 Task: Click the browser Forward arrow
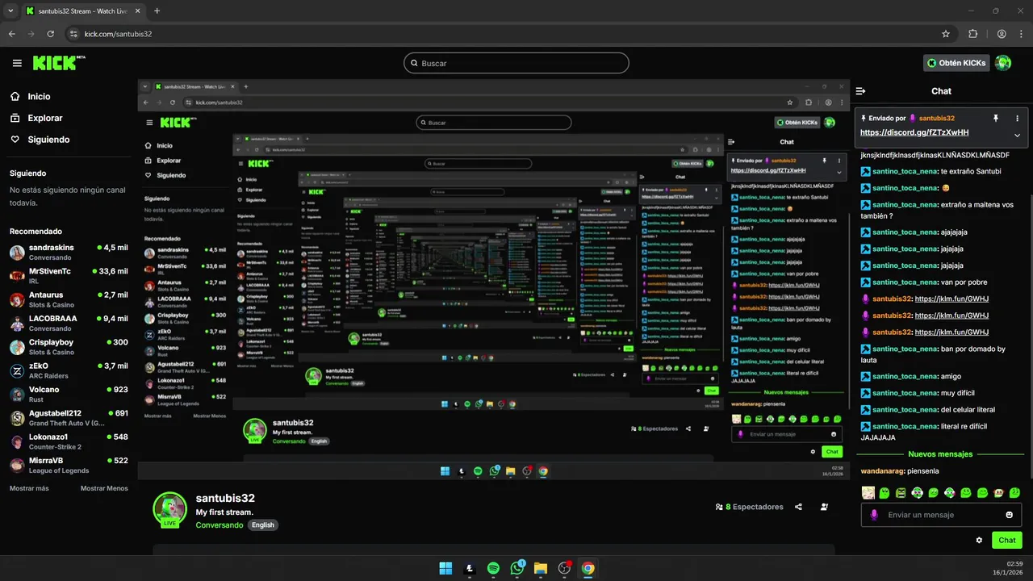pyautogui.click(x=31, y=34)
